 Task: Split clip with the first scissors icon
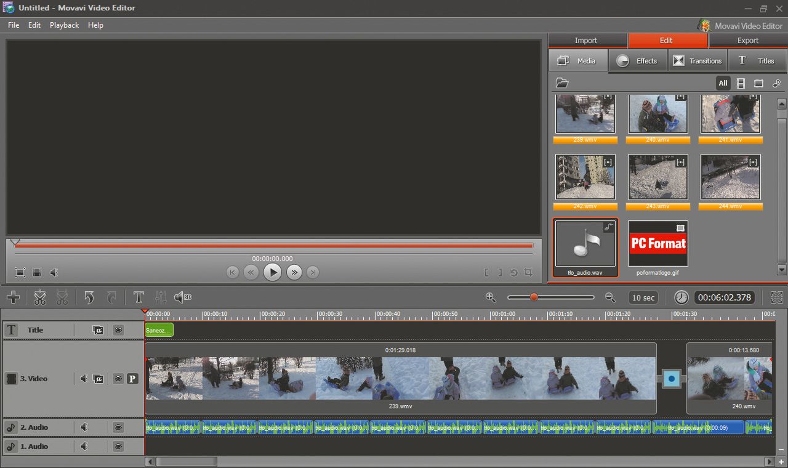tap(40, 297)
